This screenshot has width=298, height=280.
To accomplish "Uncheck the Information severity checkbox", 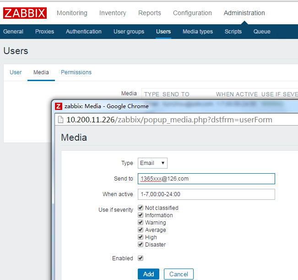I will coord(141,215).
